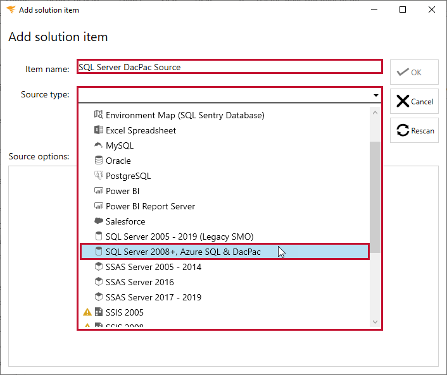Click the list scrollbar up arrow
Image resolution: width=447 pixels, height=375 pixels.
[375, 113]
